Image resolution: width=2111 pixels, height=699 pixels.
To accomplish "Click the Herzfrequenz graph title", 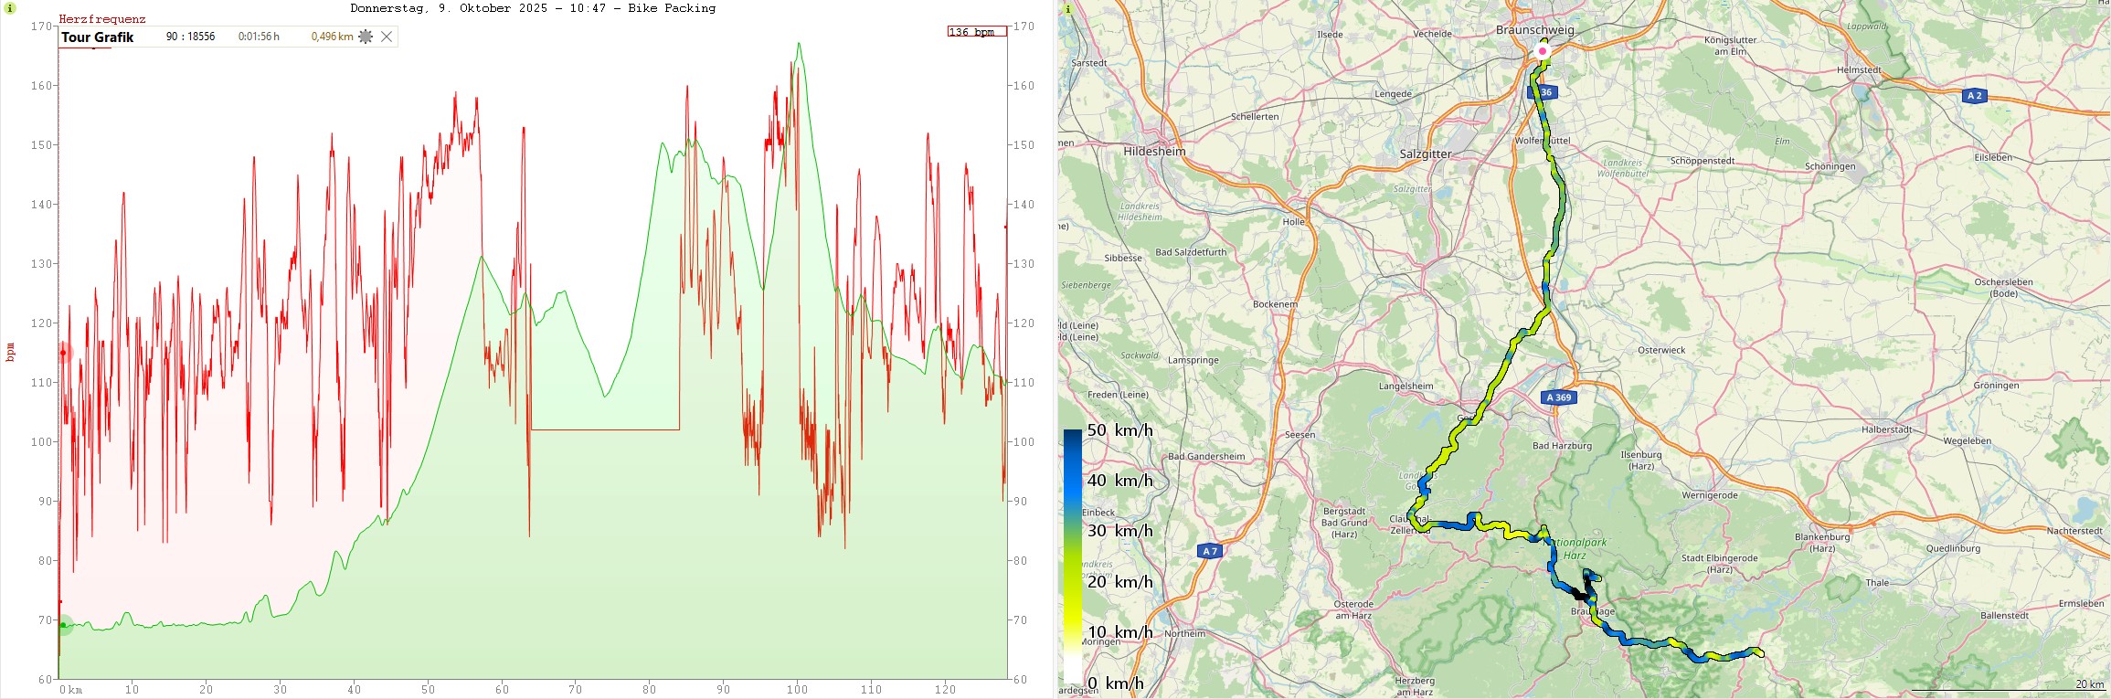I will pyautogui.click(x=101, y=19).
